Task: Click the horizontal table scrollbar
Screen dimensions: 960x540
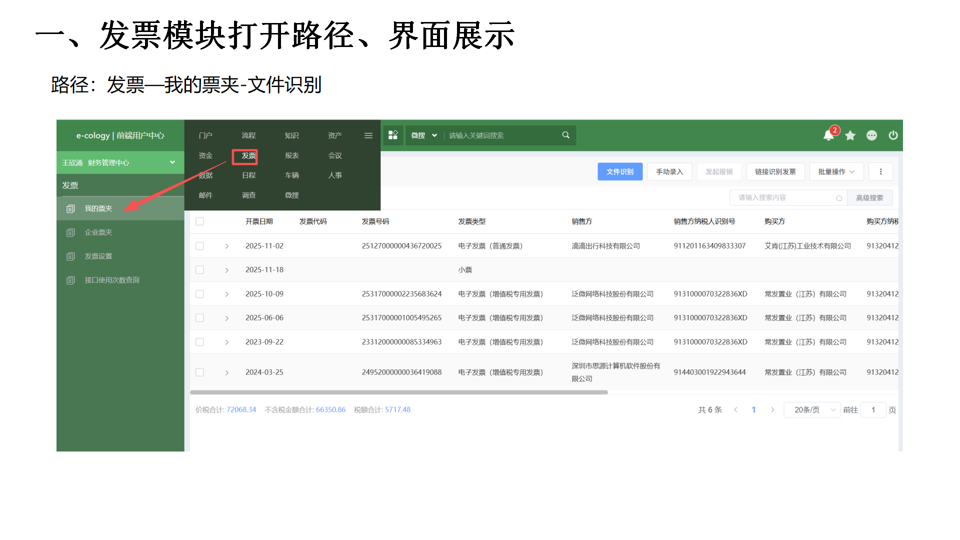Action: 398,392
